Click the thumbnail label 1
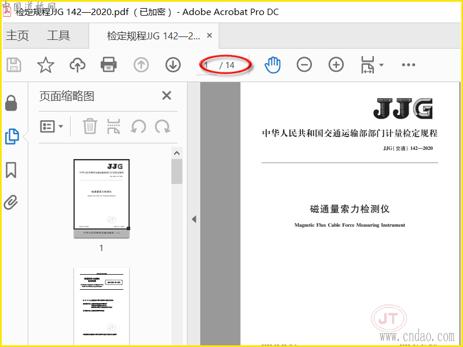Screen dimensions: 463x347 [x=101, y=248]
